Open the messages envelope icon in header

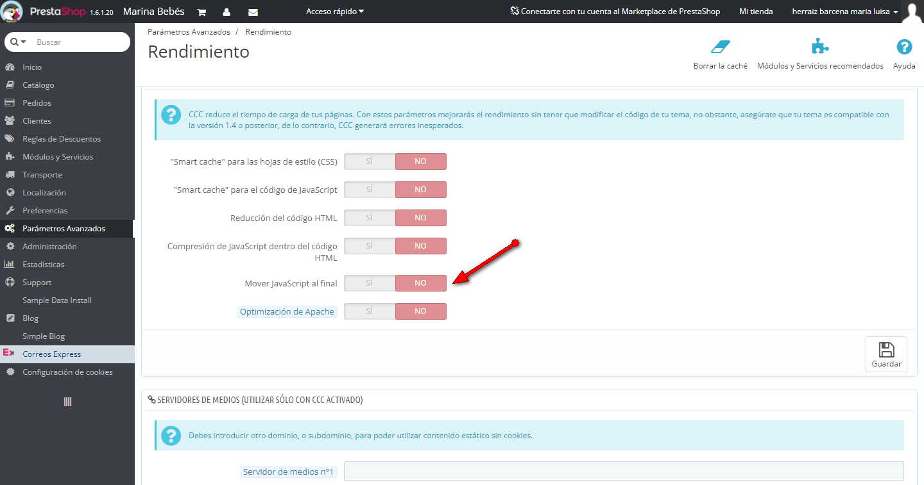pyautogui.click(x=253, y=12)
